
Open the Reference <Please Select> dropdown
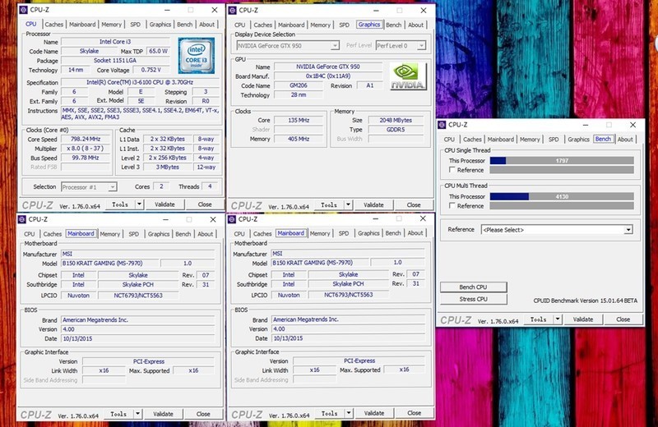point(557,230)
